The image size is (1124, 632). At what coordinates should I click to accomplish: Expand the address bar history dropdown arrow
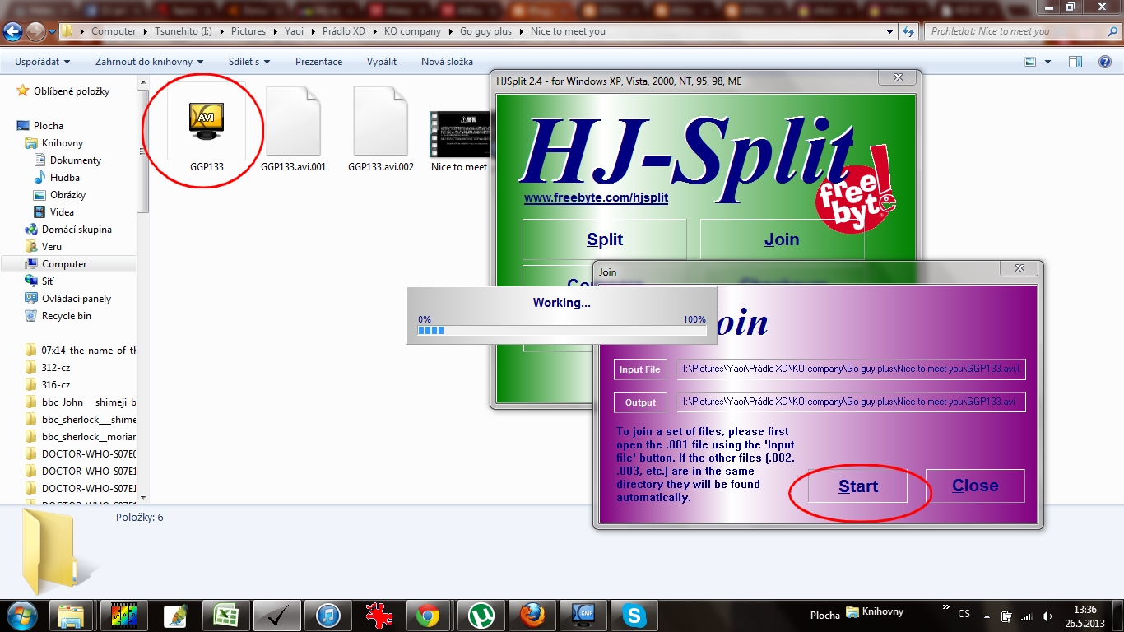tap(890, 32)
